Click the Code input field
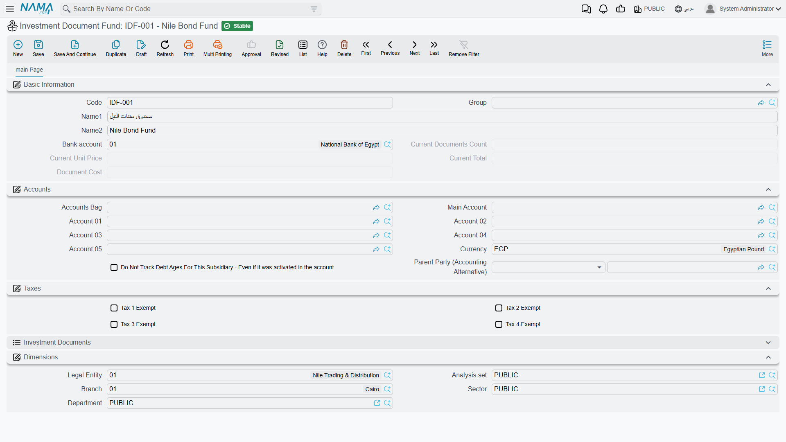The width and height of the screenshot is (786, 442). (x=250, y=103)
